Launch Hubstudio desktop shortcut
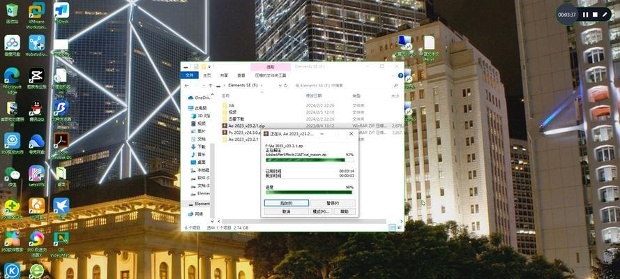Screen dimensions: 620x279 tap(36, 45)
